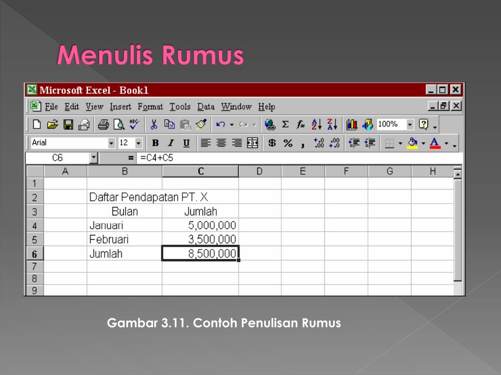501x375 pixels.
Task: Open the Format menu
Action: pos(150,106)
